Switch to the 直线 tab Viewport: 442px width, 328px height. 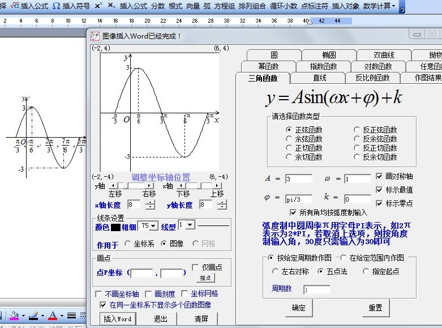[320, 78]
